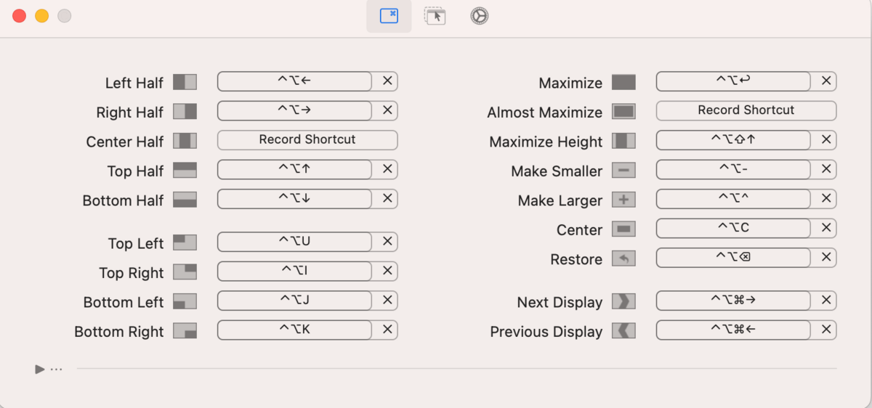Image resolution: width=872 pixels, height=408 pixels.
Task: Click the Bottom Right quarter icon
Action: tap(185, 331)
